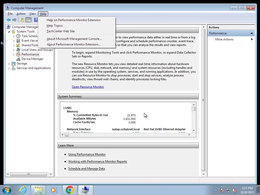Open the File menu
Viewport: 260px width, 195px height.
(10, 14)
